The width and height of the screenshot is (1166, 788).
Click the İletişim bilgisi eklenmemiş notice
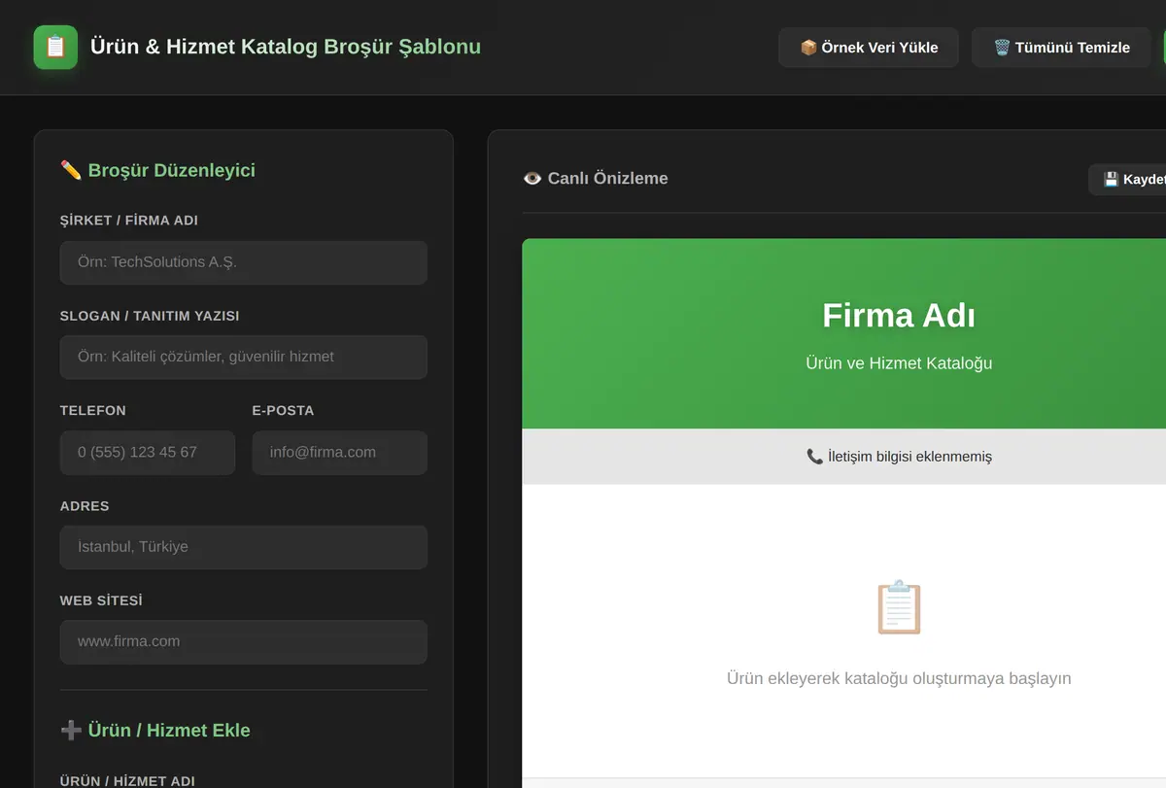click(899, 456)
